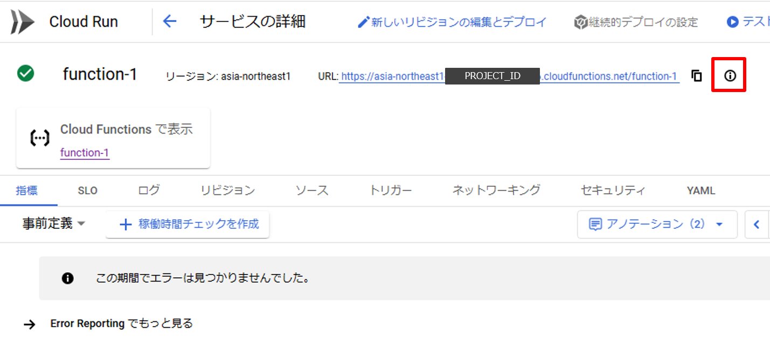
Task: Go back with the blue arrow
Action: [170, 22]
